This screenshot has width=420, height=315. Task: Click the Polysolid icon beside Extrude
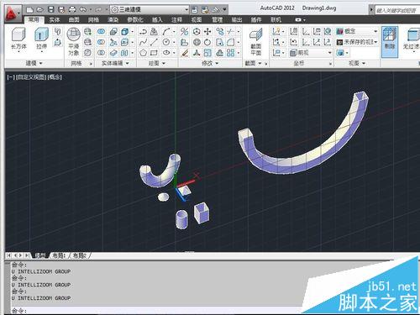click(57, 31)
